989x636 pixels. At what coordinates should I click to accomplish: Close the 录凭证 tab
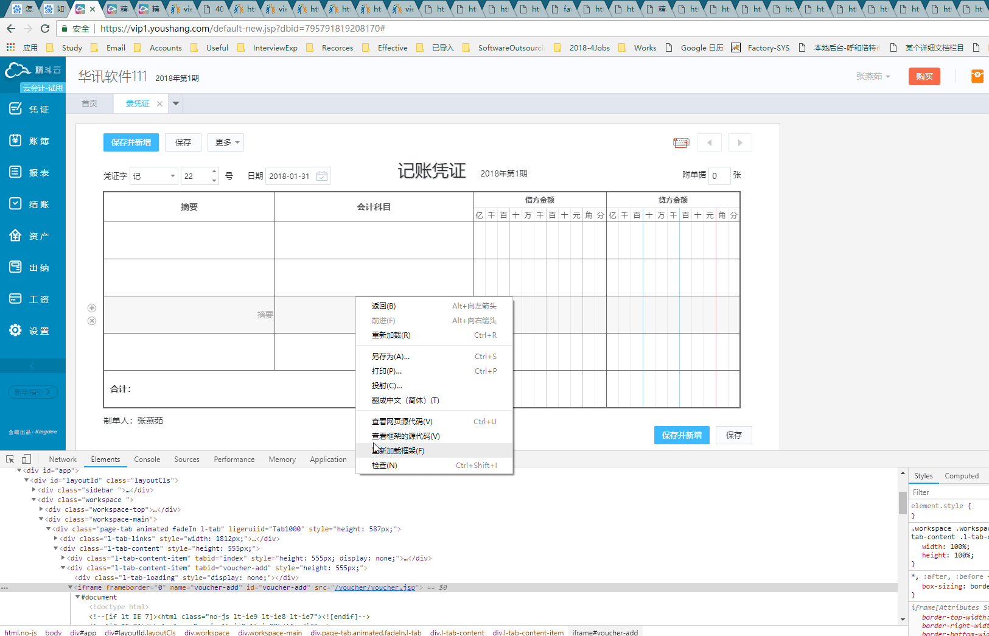pyautogui.click(x=159, y=103)
